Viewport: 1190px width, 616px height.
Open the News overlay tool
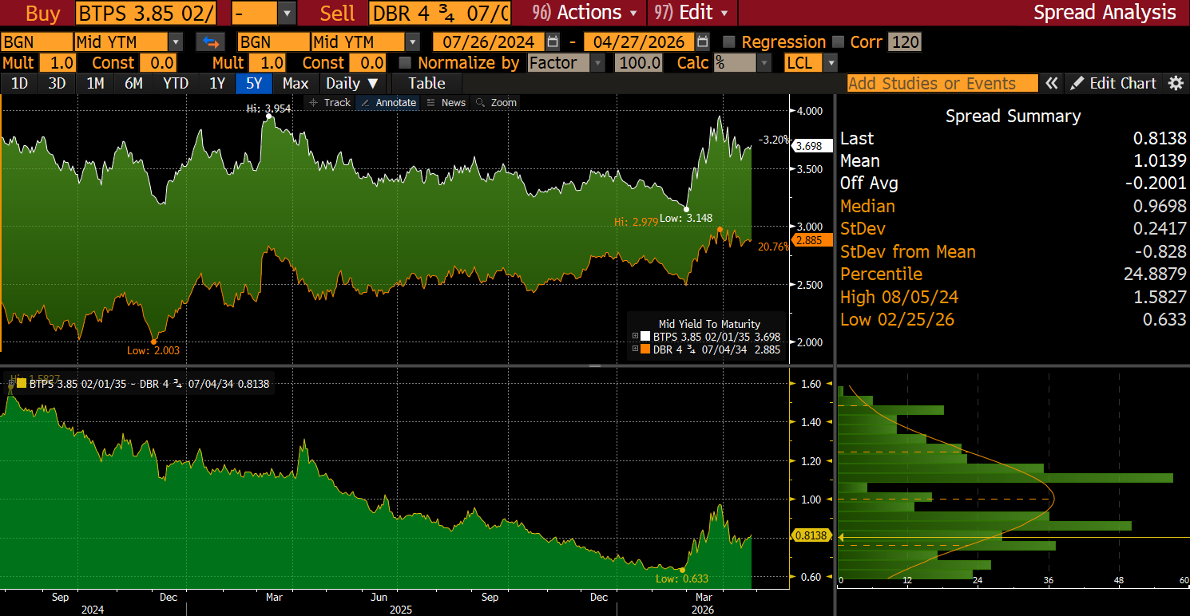click(446, 102)
